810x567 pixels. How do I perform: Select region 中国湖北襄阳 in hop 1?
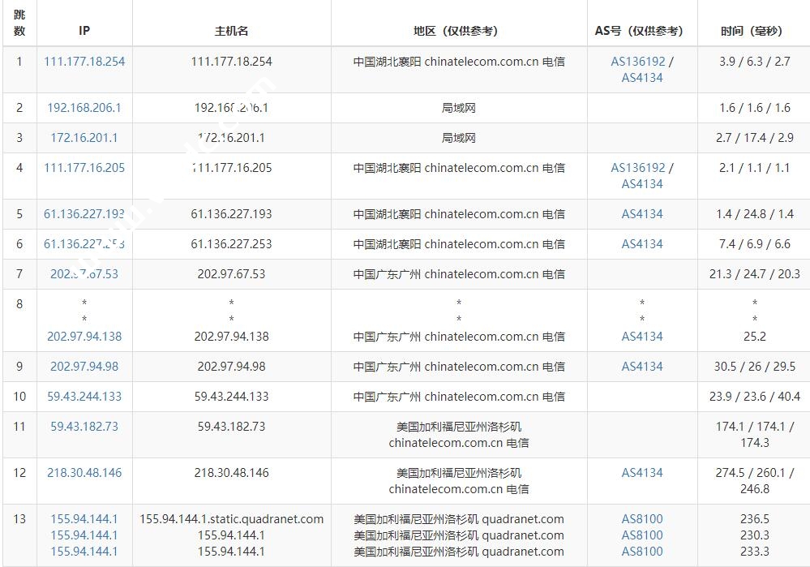(387, 62)
